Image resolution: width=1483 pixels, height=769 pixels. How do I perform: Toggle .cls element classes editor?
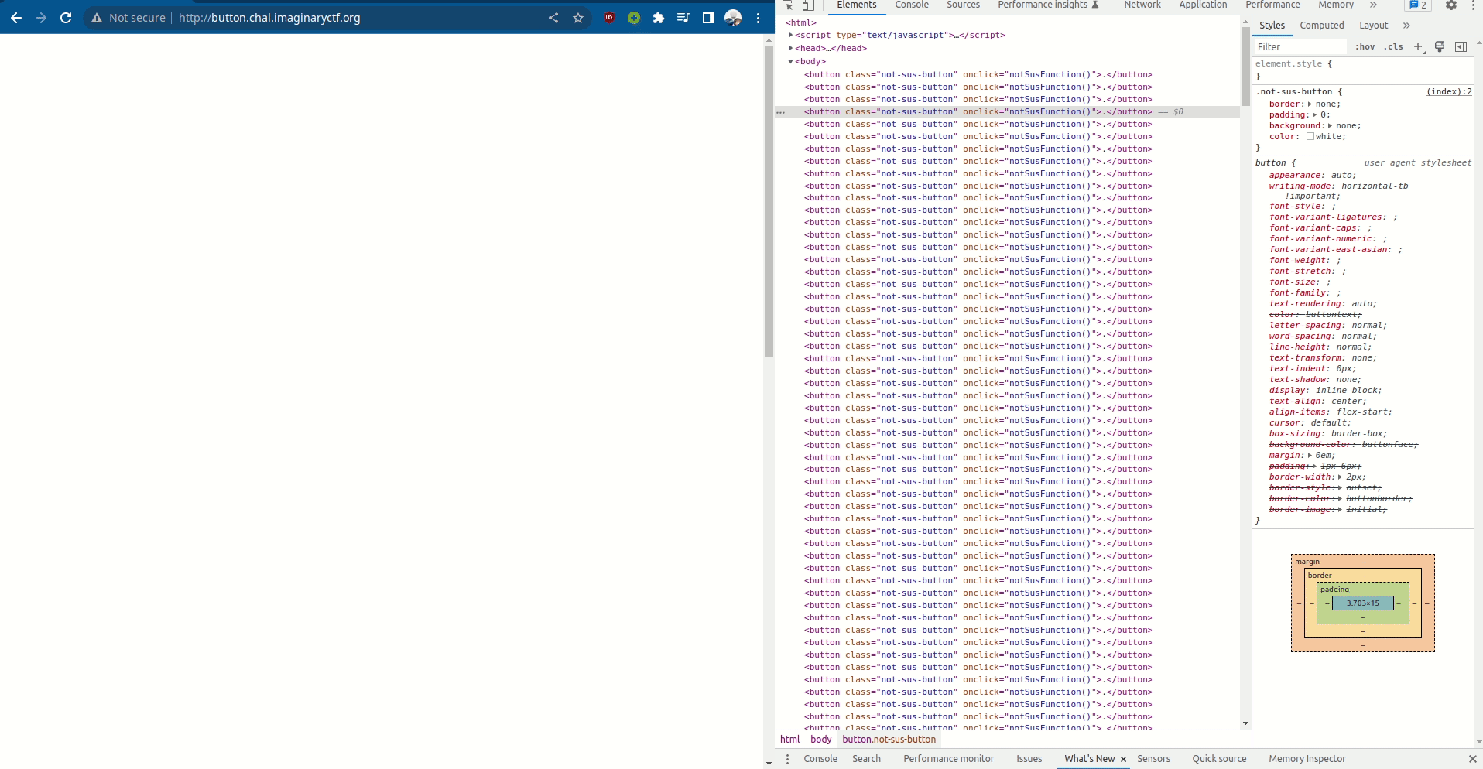pyautogui.click(x=1393, y=46)
